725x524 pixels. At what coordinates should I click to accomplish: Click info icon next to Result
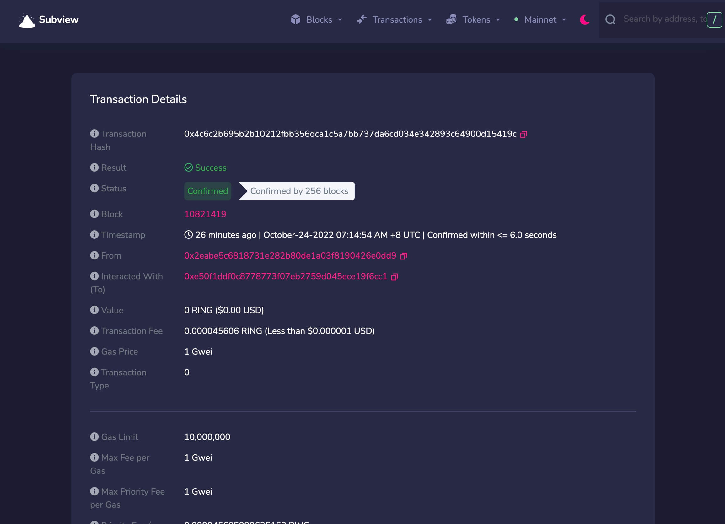94,168
